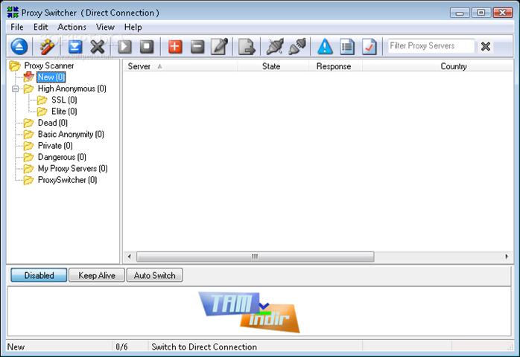Sort by the State column header
This screenshot has height=357, width=520.
click(x=273, y=66)
